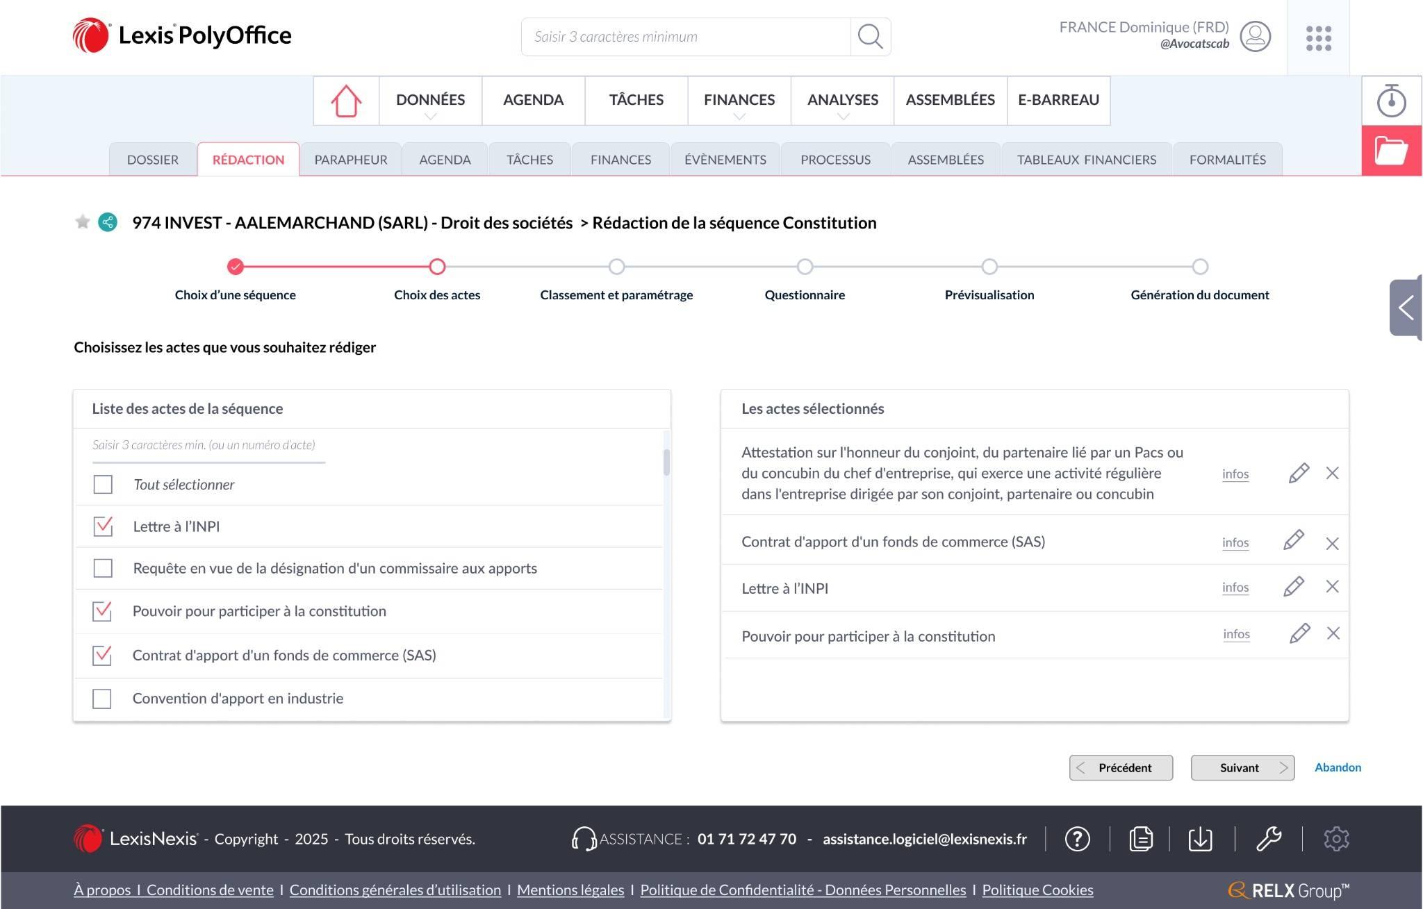Viewport: 1423px width, 909px height.
Task: Open the FORMALITÉS tab
Action: 1227,160
